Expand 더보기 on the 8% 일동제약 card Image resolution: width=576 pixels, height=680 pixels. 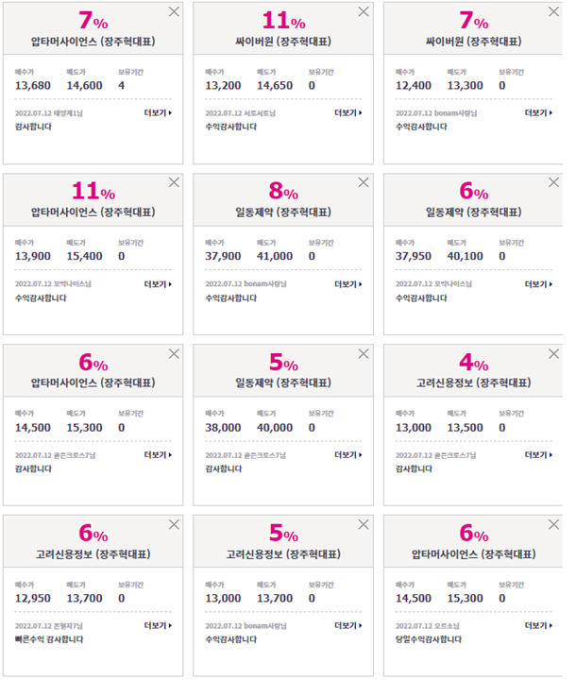pos(348,284)
